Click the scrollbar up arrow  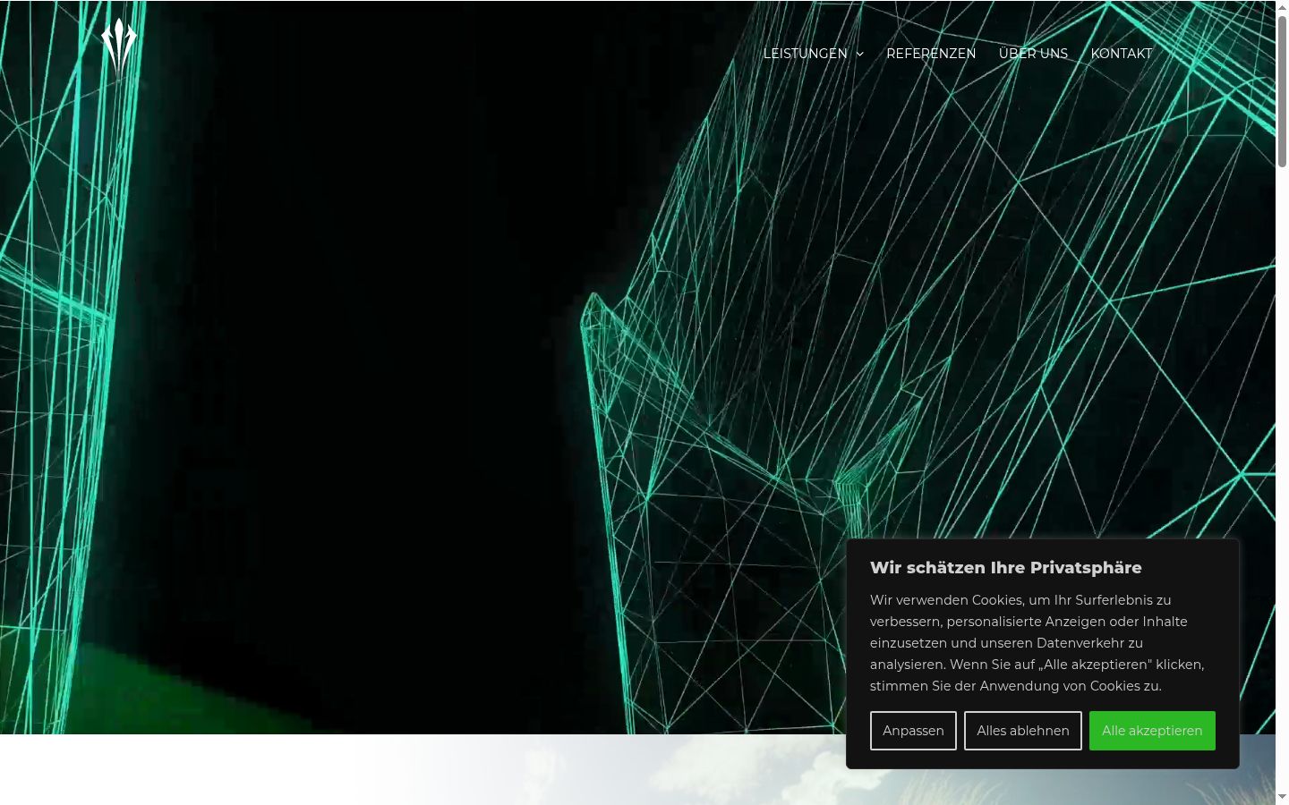pos(1282,7)
